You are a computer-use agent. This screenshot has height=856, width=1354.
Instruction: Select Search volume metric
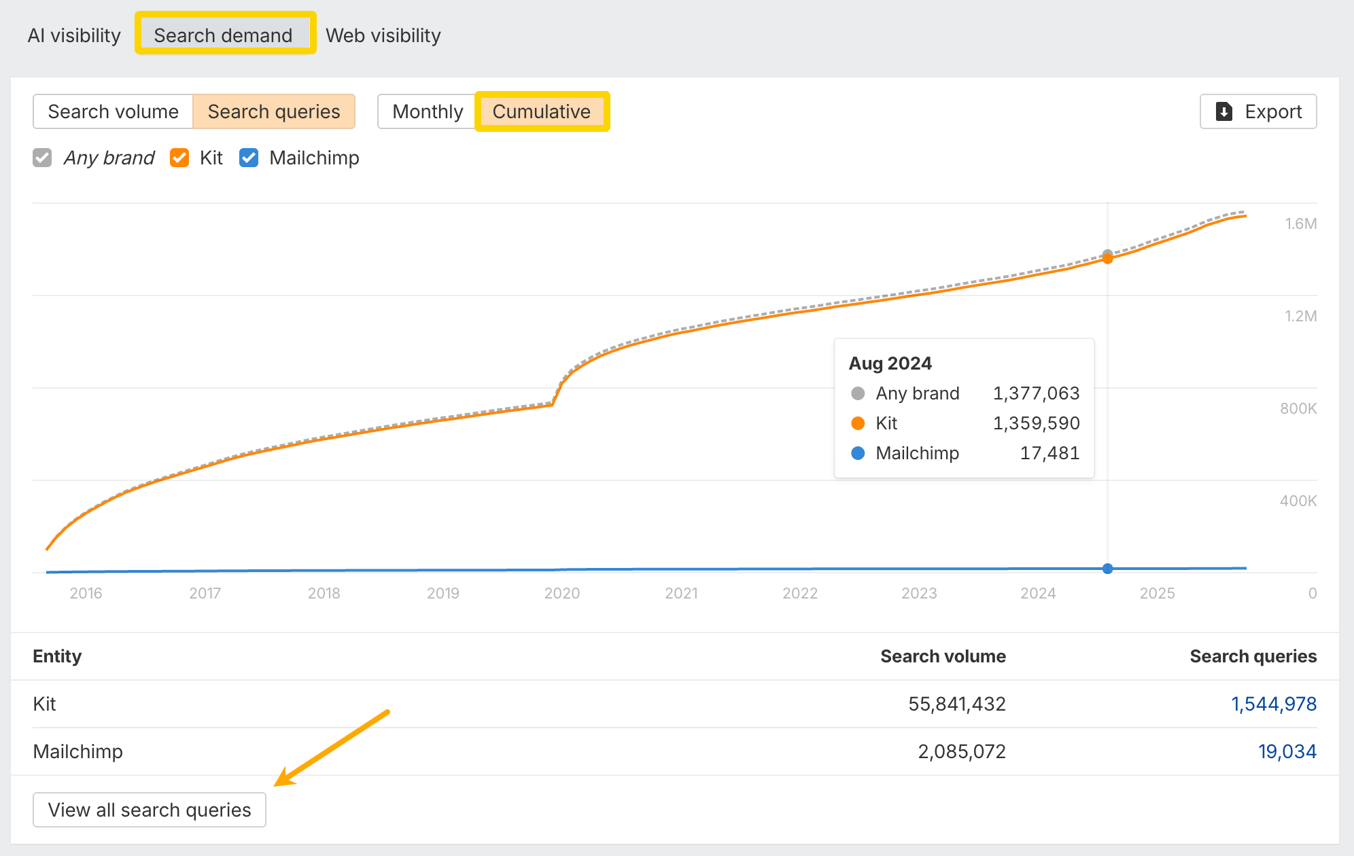(113, 111)
